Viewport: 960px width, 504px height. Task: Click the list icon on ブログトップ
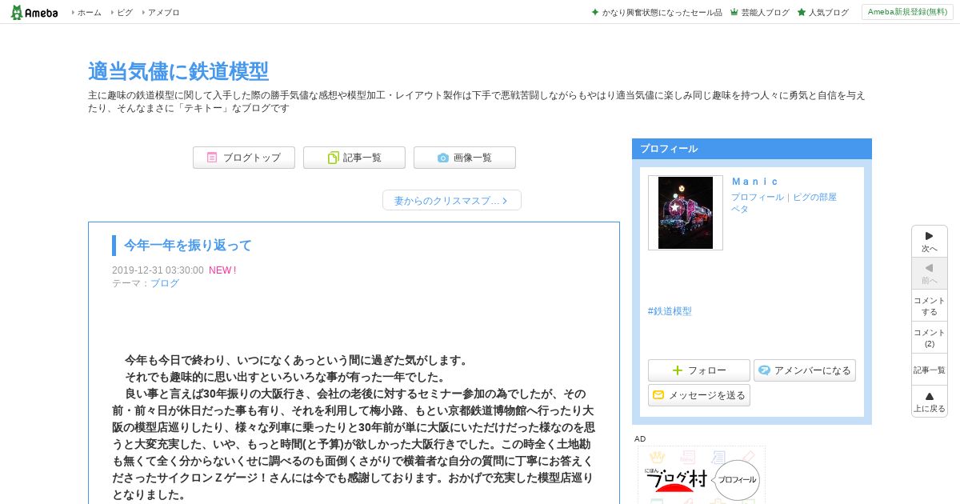tap(212, 158)
